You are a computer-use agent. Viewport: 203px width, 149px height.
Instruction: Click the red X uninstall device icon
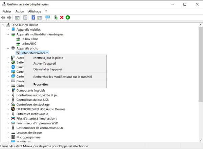coord(62,18)
